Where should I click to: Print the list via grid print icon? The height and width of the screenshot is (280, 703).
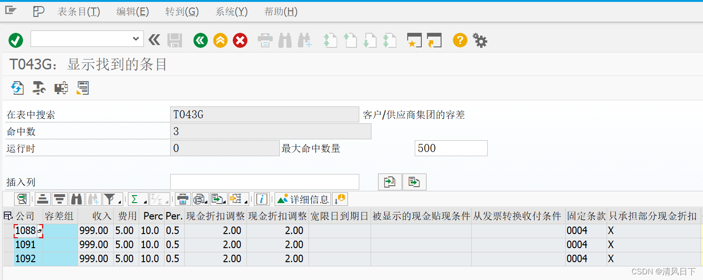(182, 199)
